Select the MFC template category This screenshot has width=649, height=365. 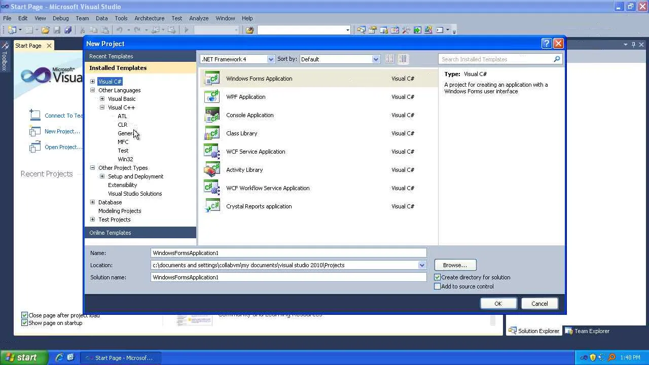pos(123,142)
